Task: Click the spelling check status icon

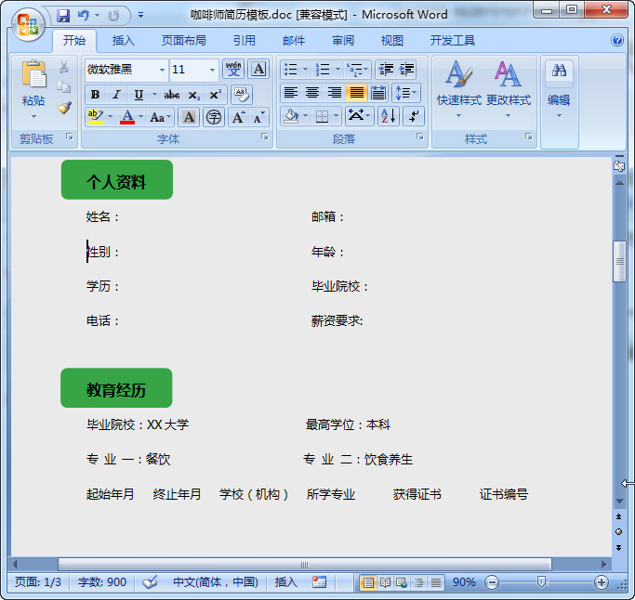Action: point(150,582)
